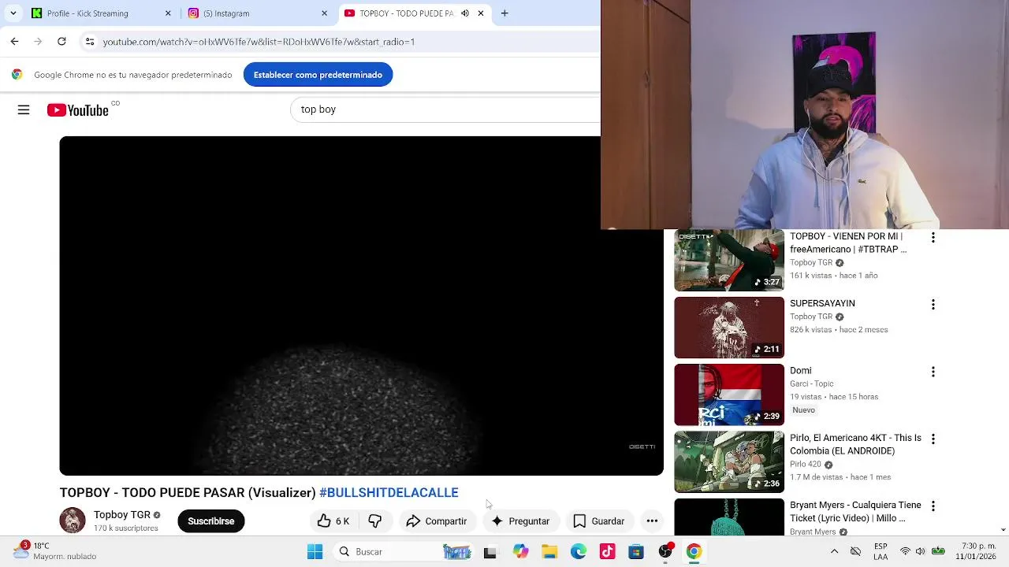Share the video with Compartir
1009x567 pixels.
(x=436, y=521)
